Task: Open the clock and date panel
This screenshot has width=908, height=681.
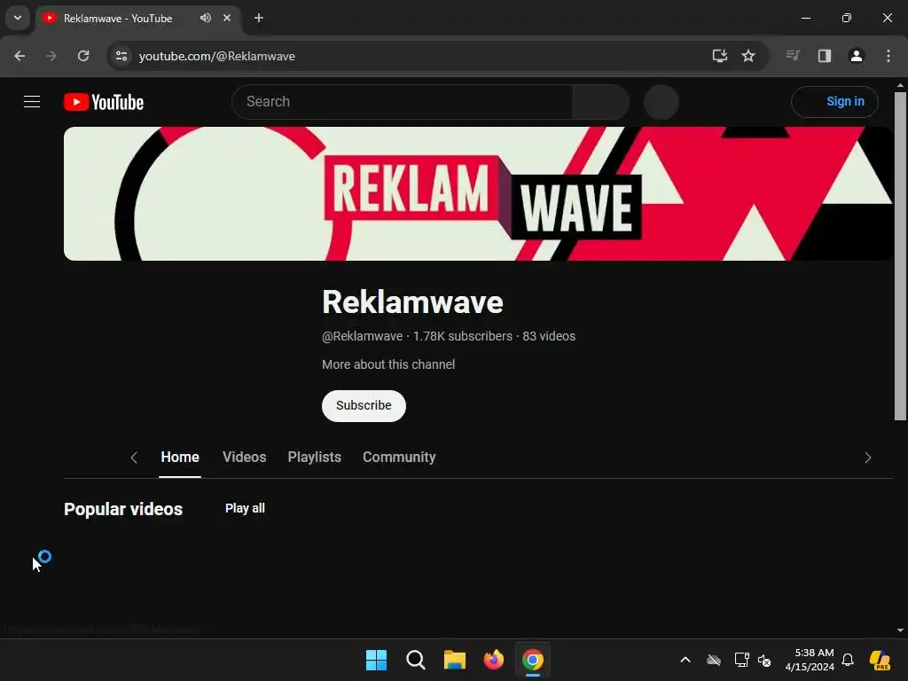Action: click(x=810, y=660)
